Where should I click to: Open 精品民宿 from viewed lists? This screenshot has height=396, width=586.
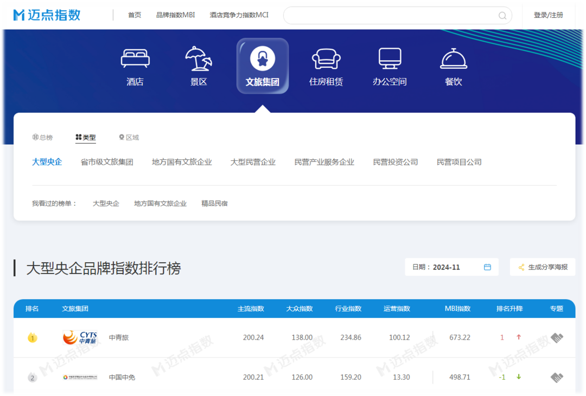pyautogui.click(x=214, y=204)
